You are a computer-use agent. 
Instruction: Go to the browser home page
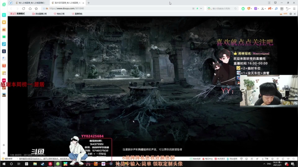(30, 9)
